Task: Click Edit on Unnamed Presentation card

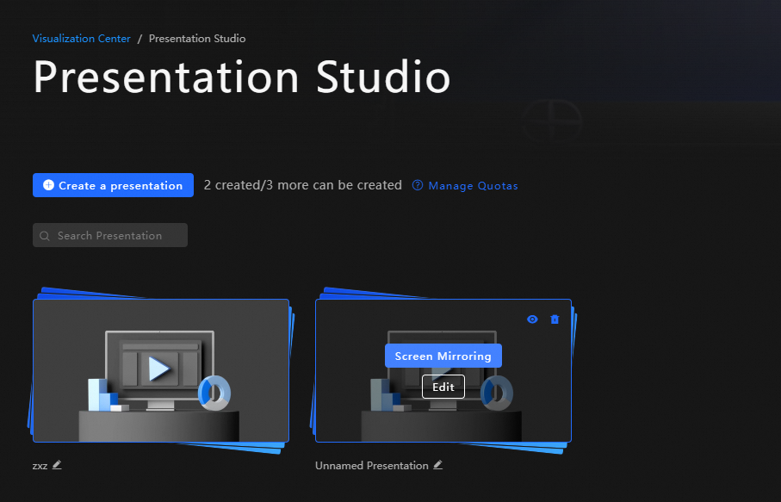Action: point(443,387)
